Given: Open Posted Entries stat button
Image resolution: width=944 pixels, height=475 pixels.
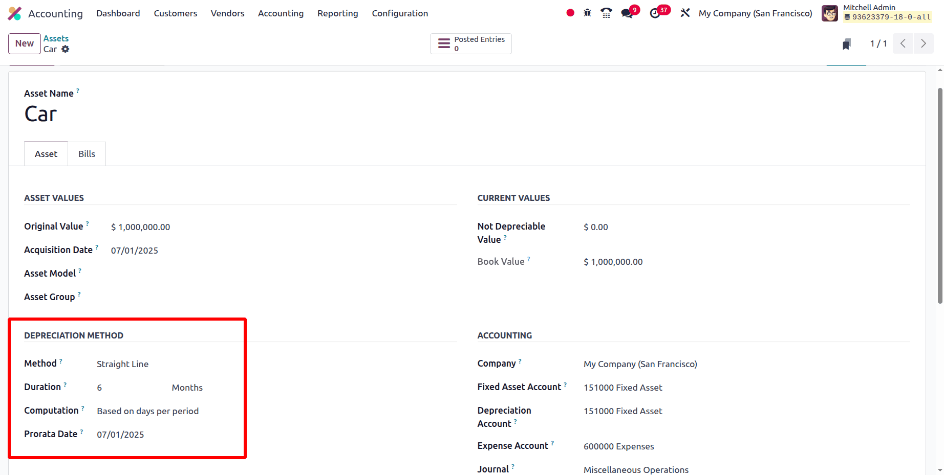Looking at the screenshot, I should coord(470,43).
